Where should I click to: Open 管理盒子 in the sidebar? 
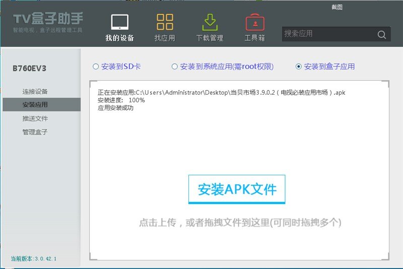(x=35, y=132)
